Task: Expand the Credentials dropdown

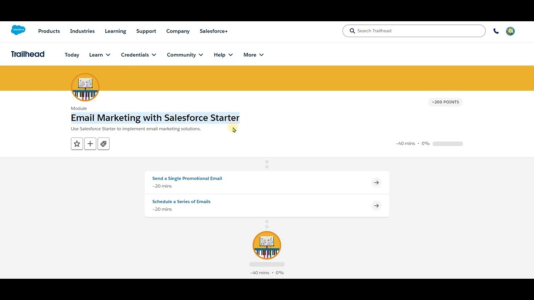Action: click(139, 55)
